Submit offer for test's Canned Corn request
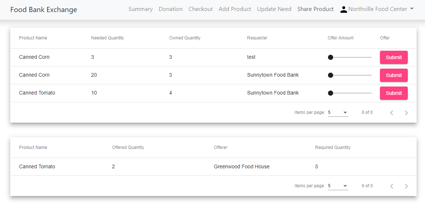 tap(394, 57)
